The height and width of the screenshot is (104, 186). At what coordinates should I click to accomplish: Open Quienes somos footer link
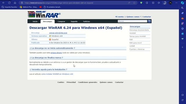tap(106, 82)
